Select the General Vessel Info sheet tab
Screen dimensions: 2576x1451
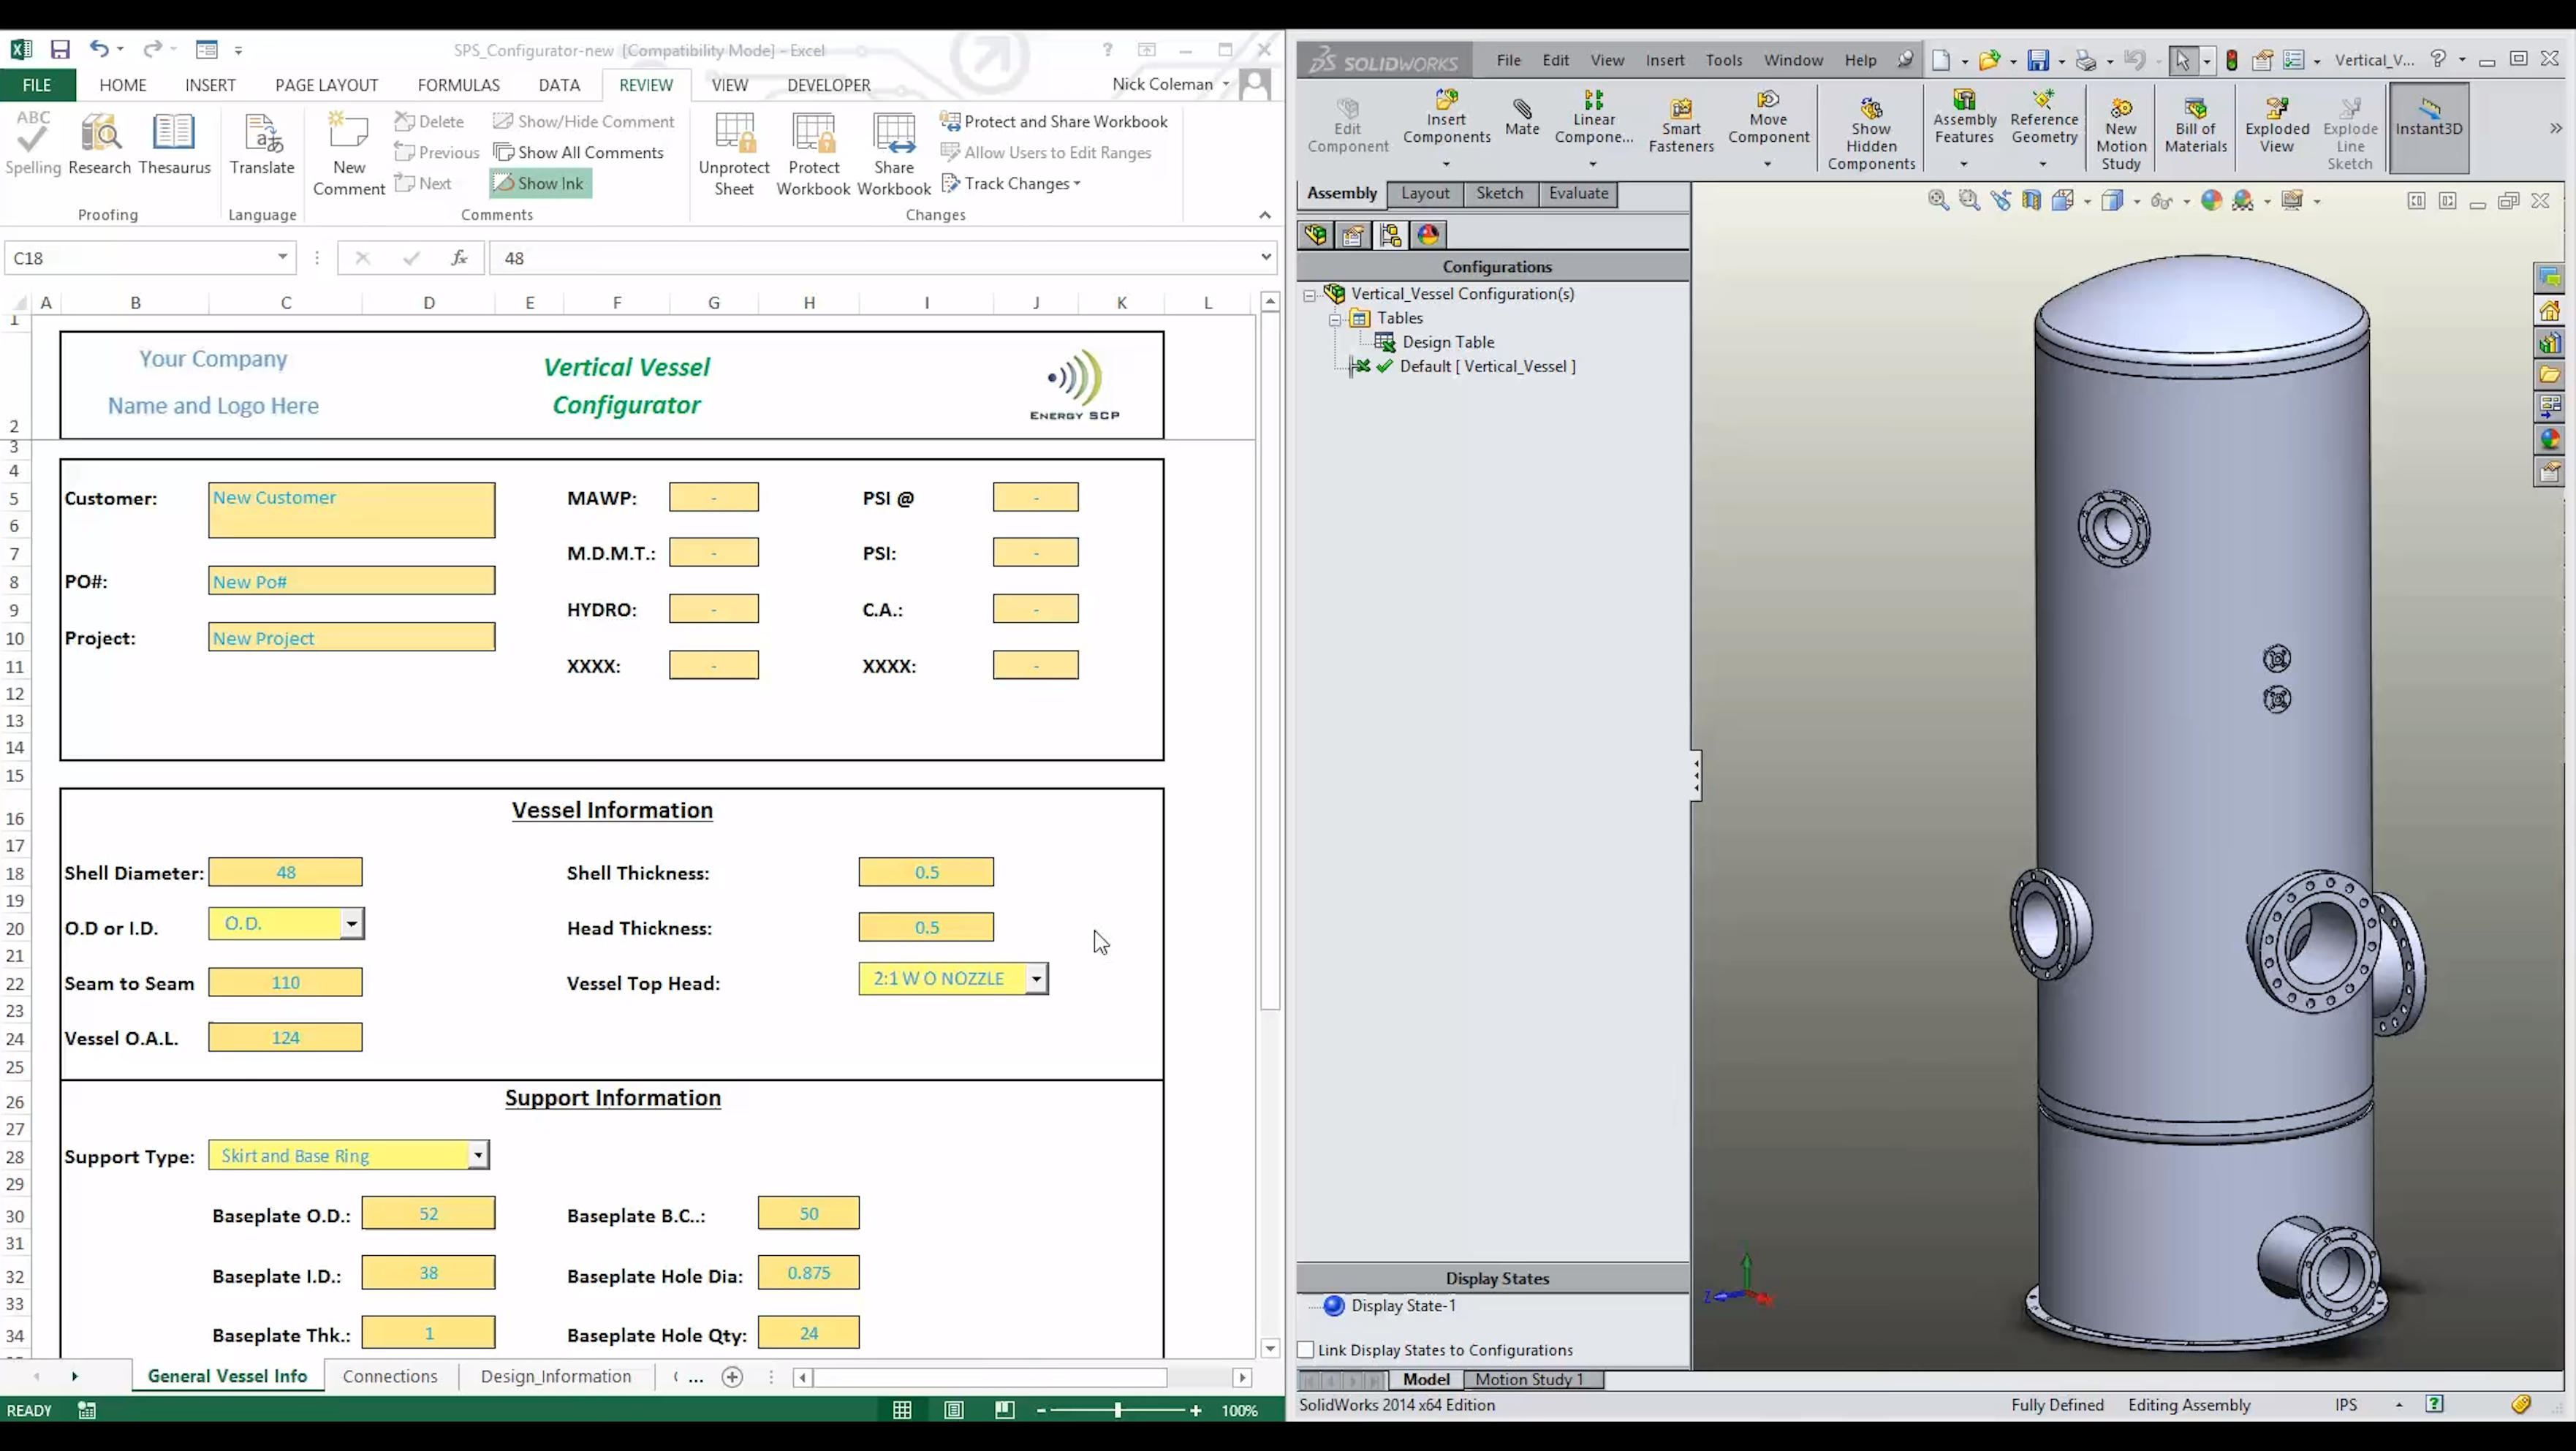[x=226, y=1375]
